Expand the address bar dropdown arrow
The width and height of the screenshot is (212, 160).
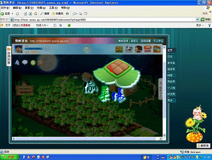[x=197, y=20]
